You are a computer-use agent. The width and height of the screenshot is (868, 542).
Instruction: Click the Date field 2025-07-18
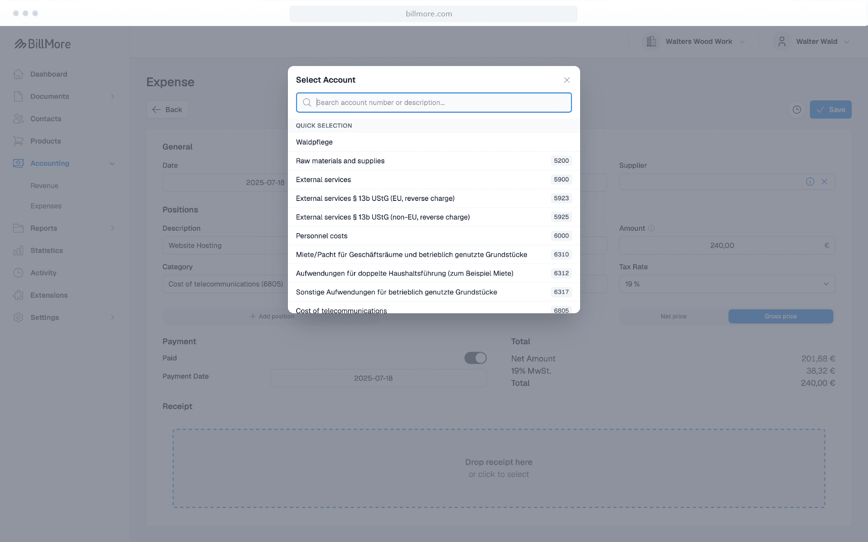click(x=225, y=183)
